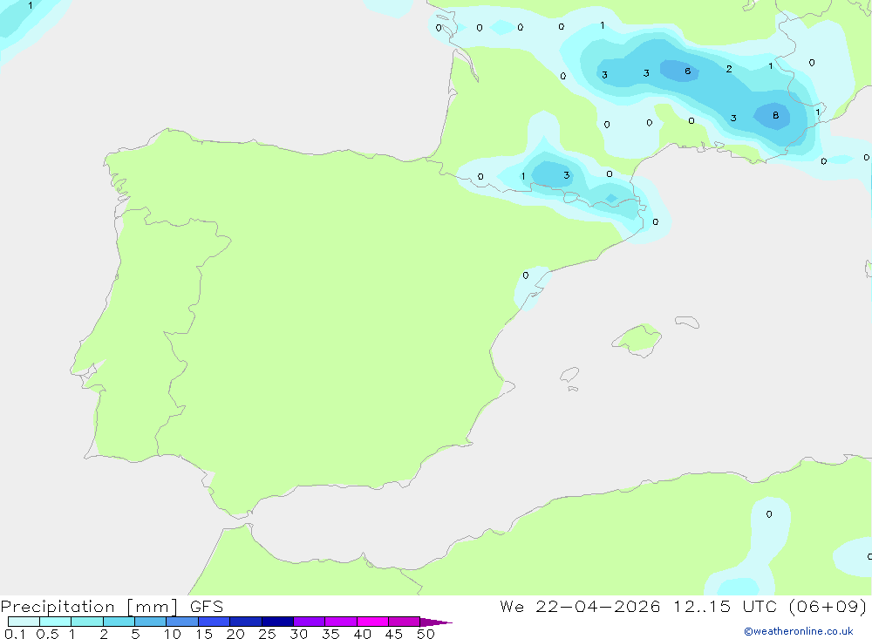Select the 20–25 mm dark blue swatch
872x639 pixels.
click(246, 622)
